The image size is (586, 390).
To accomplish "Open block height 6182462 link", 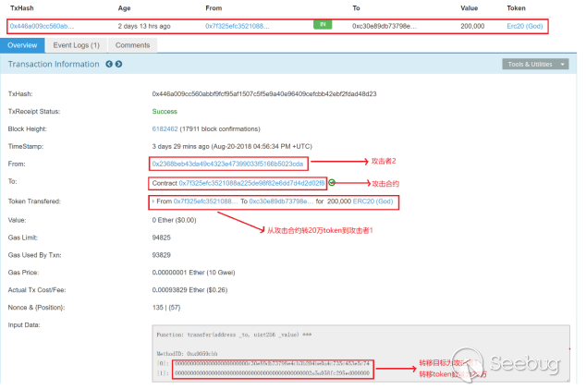I will [x=165, y=128].
